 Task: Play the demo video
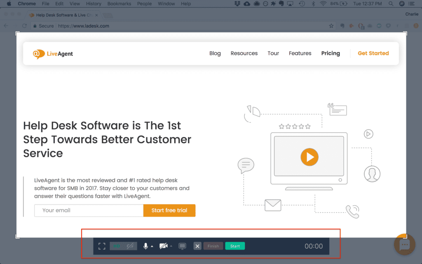pyautogui.click(x=309, y=157)
